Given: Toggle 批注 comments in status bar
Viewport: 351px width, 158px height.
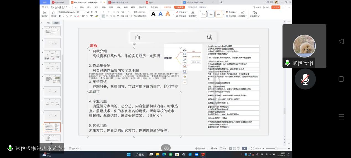Looking at the screenshot, I should coord(223,149).
